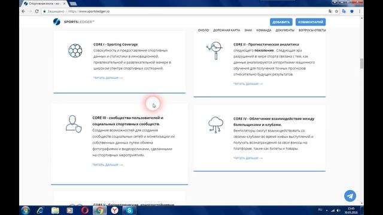The height and width of the screenshot is (215, 383).
Task: Click the CORE IV heading text
Action: pyautogui.click(x=274, y=122)
